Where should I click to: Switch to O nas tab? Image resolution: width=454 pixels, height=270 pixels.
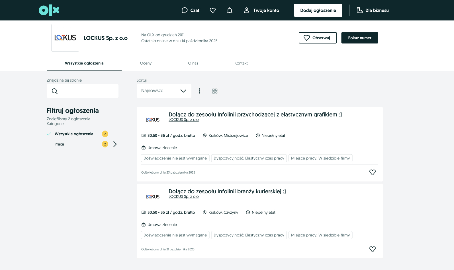193,63
